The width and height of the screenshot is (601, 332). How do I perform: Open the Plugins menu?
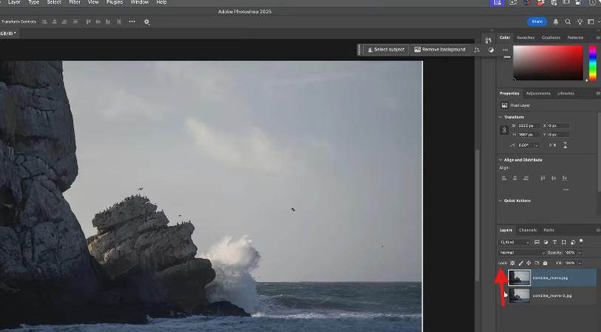pos(115,2)
